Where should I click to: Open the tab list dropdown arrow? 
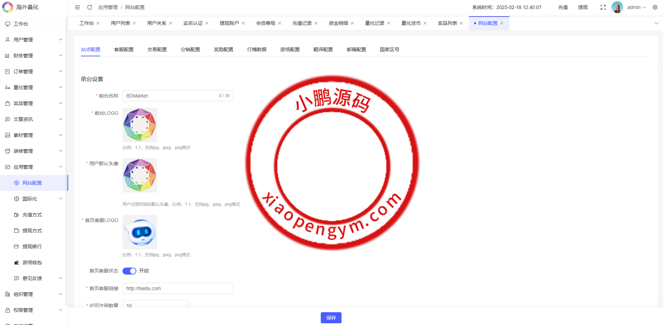pyautogui.click(x=656, y=23)
